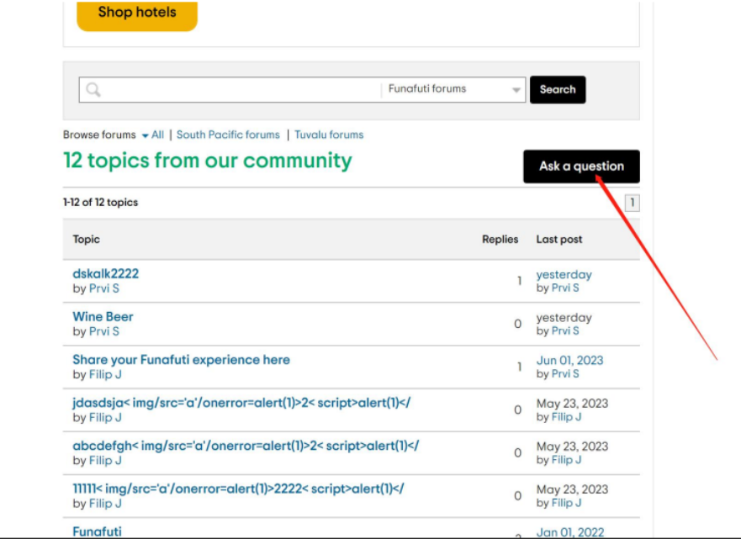The image size is (741, 539).
Task: Sort by the Replies column header
Action: (500, 240)
